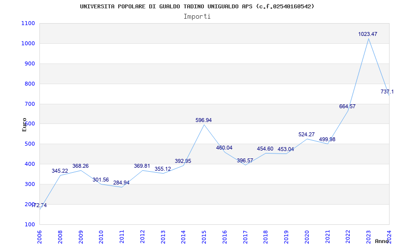Click the 2021 year label

(328, 237)
